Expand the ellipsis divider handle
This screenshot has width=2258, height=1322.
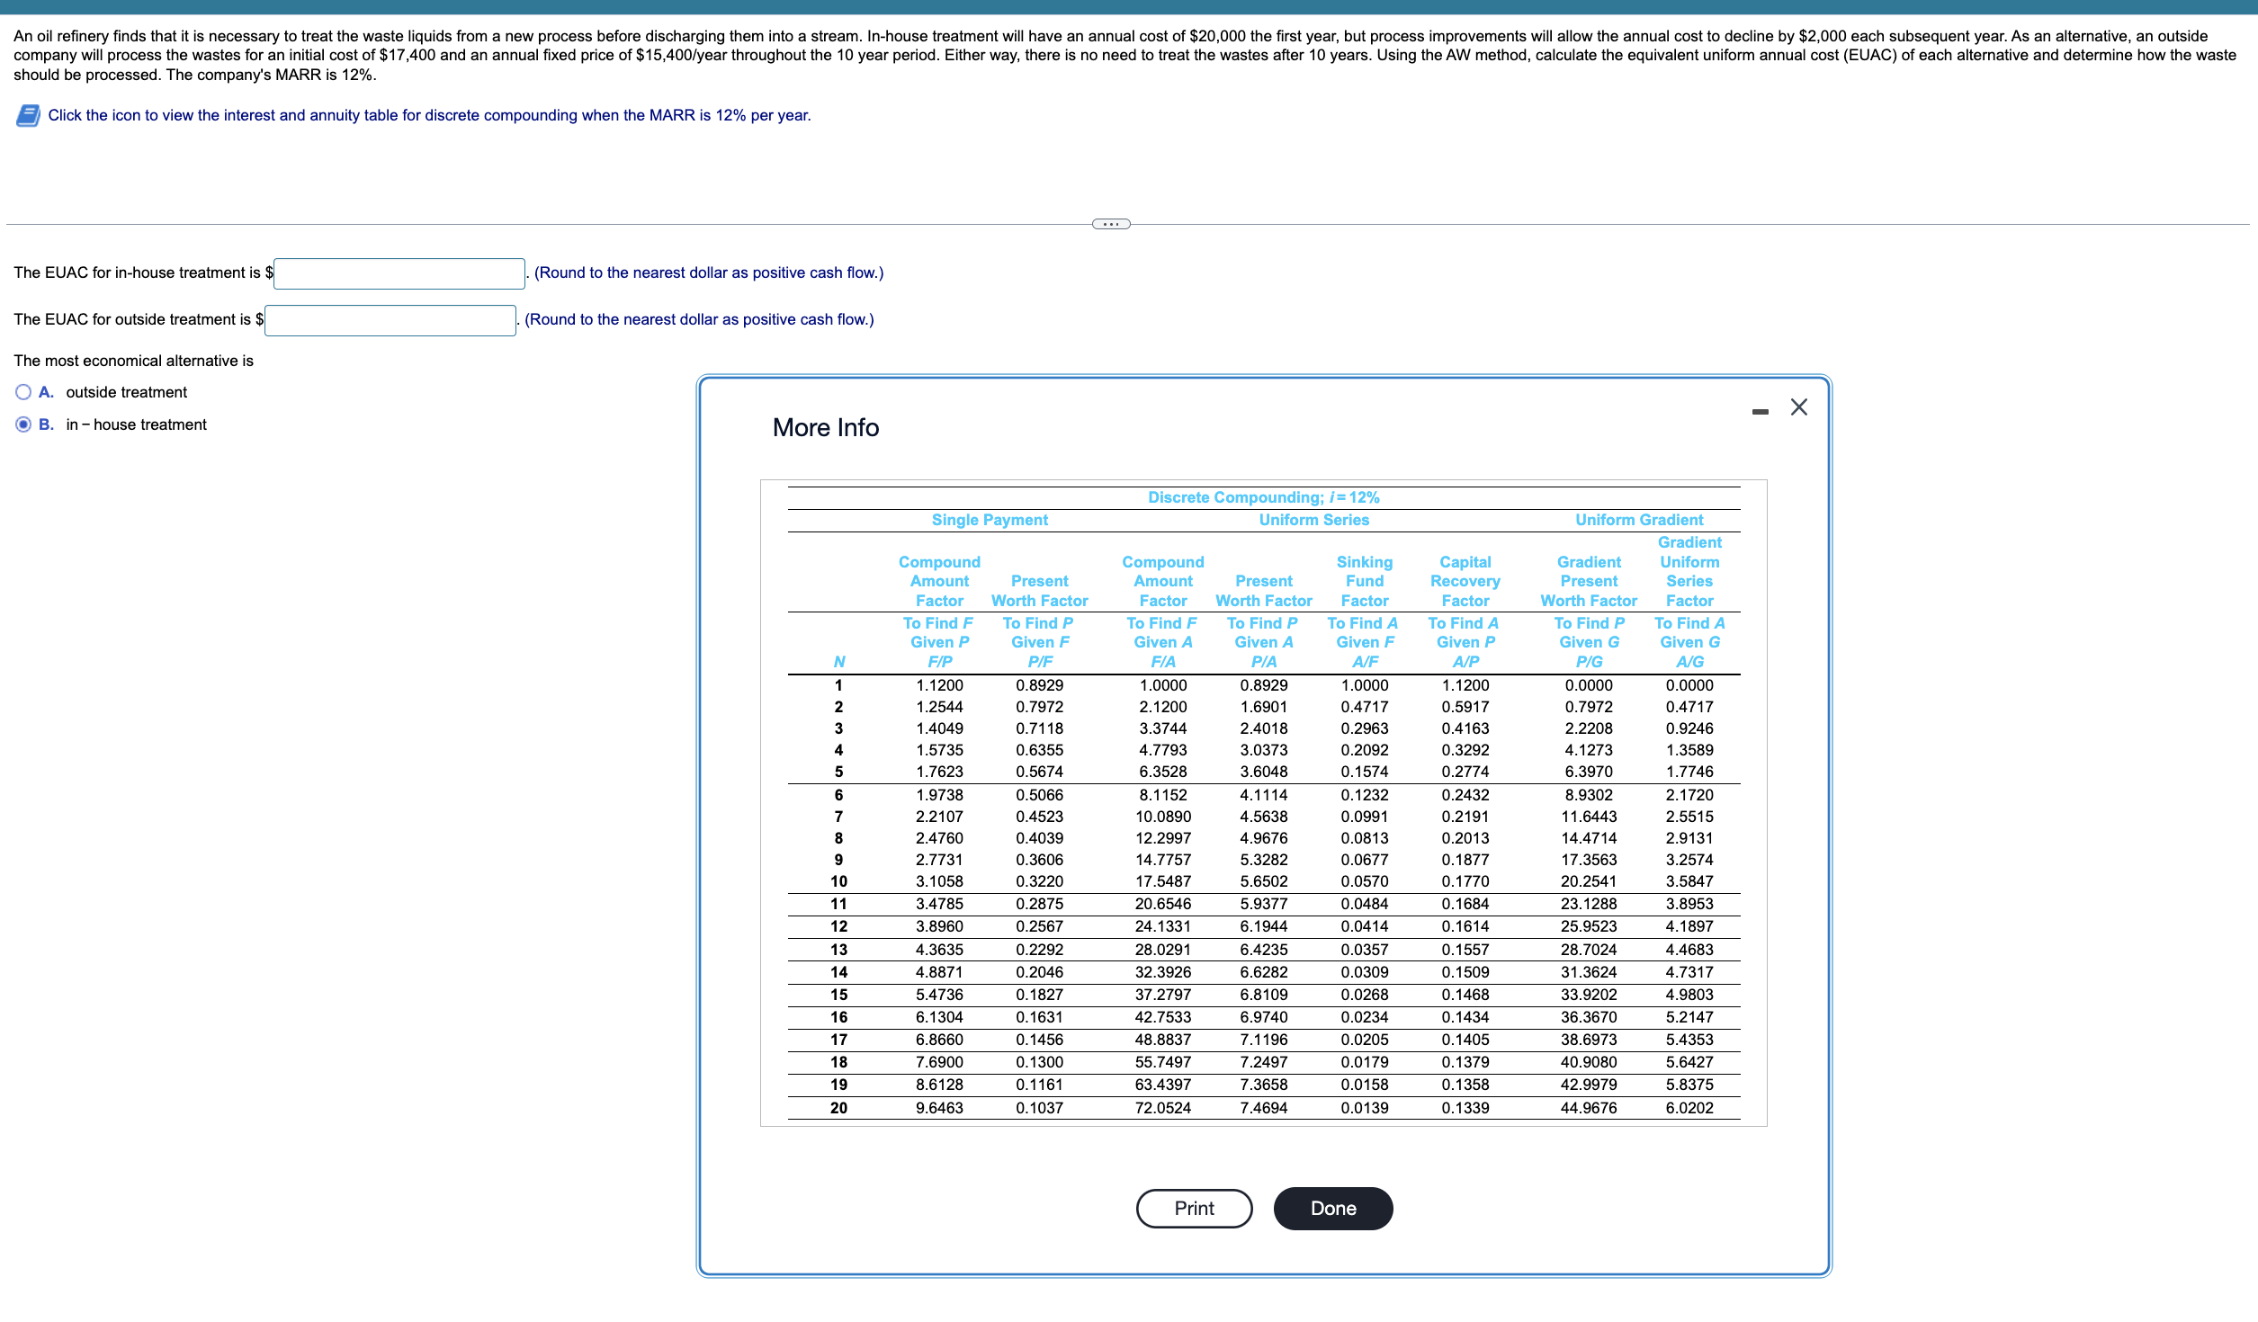coord(1110,224)
